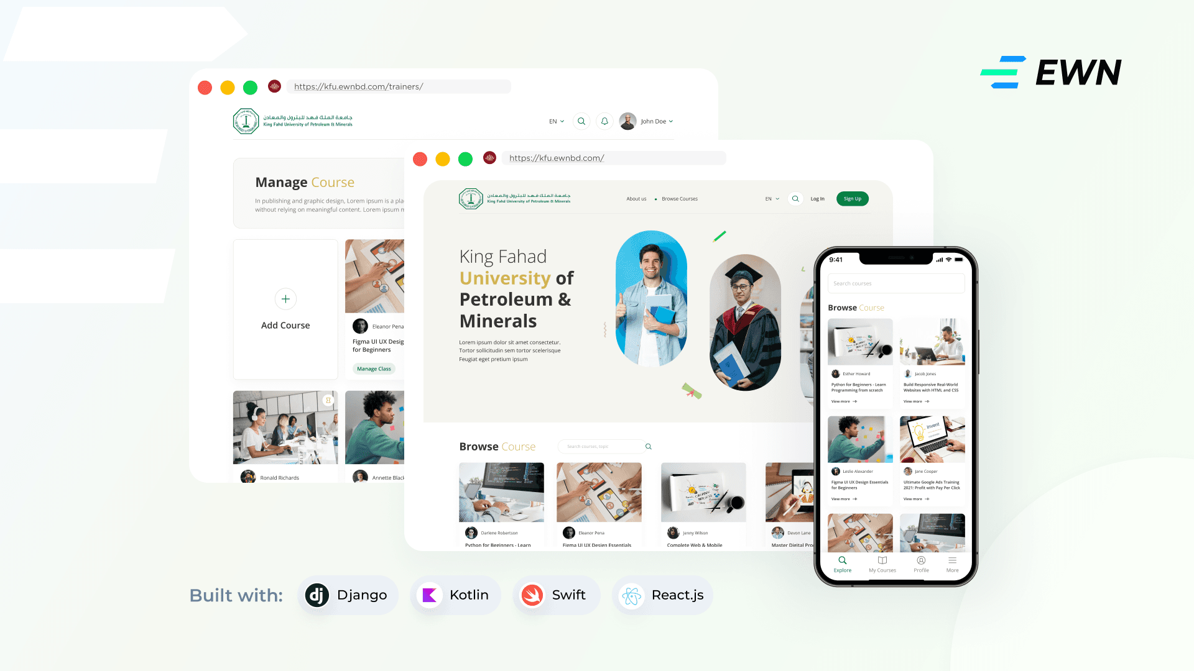Click the Add Course plus icon
This screenshot has width=1194, height=671.
coord(285,299)
